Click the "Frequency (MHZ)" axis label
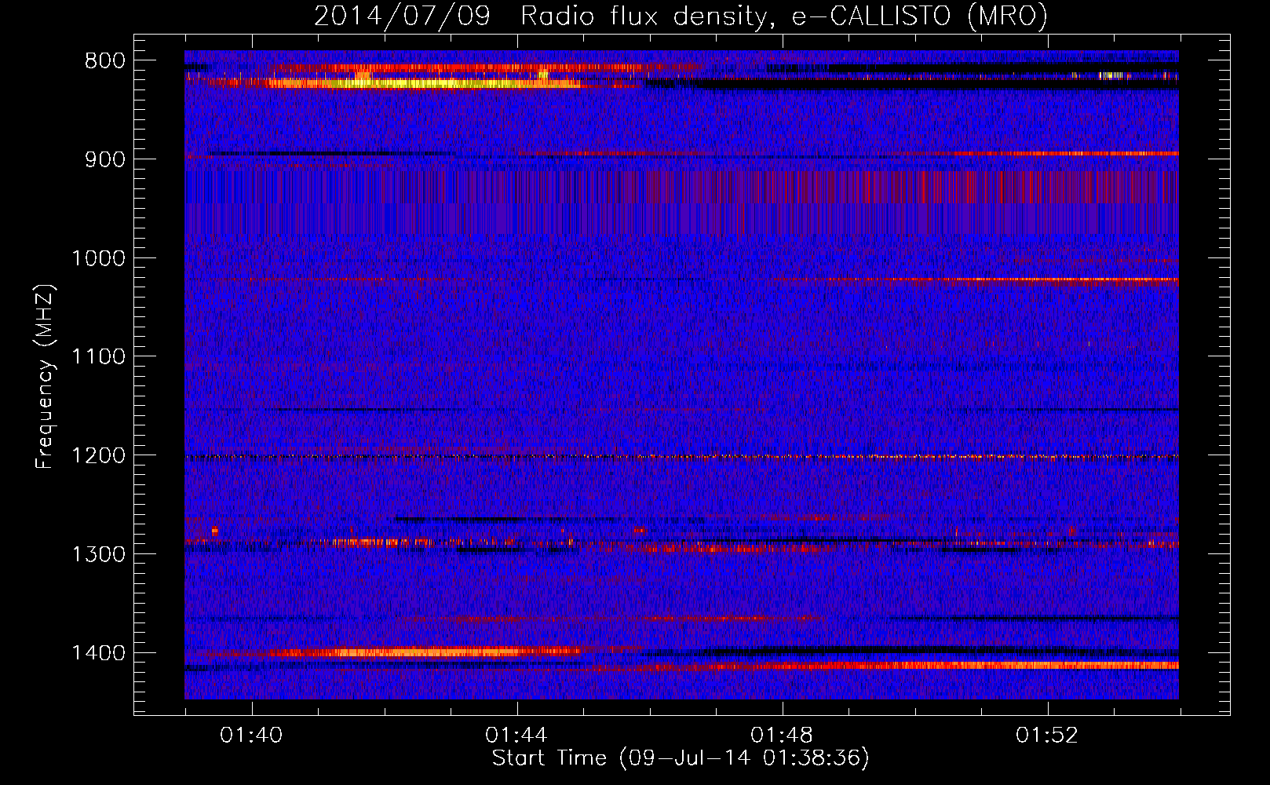The width and height of the screenshot is (1270, 785). 46,377
